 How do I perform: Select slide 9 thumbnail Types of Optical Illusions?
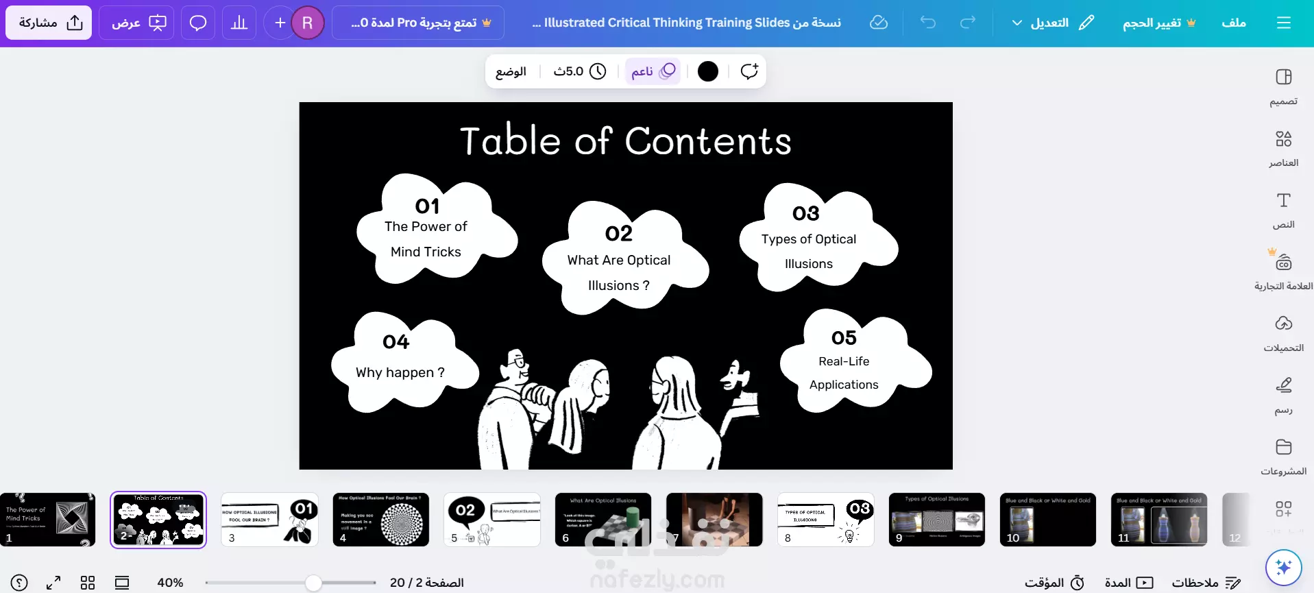tap(936, 520)
